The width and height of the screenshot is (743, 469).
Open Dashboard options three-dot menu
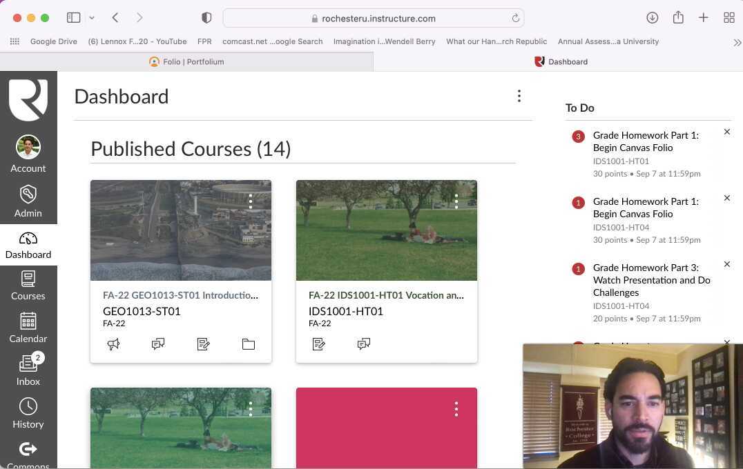click(x=519, y=97)
